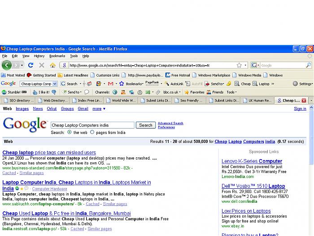Click the search magnifier in Firefox search box

coord(309,65)
